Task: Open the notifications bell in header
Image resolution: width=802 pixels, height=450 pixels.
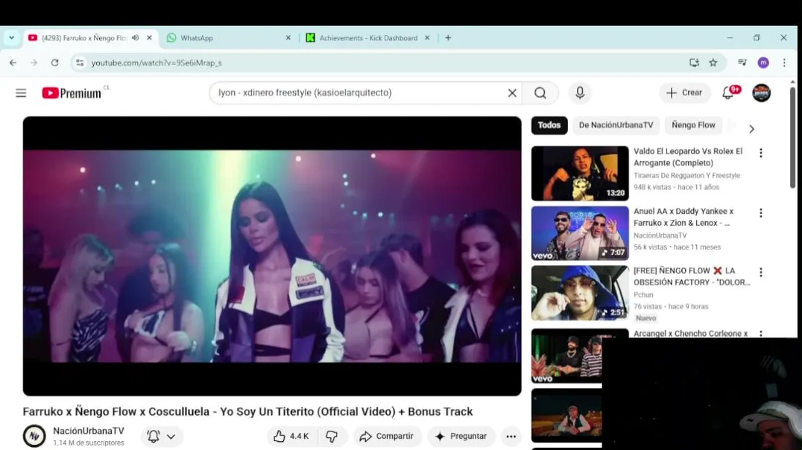Action: point(728,92)
